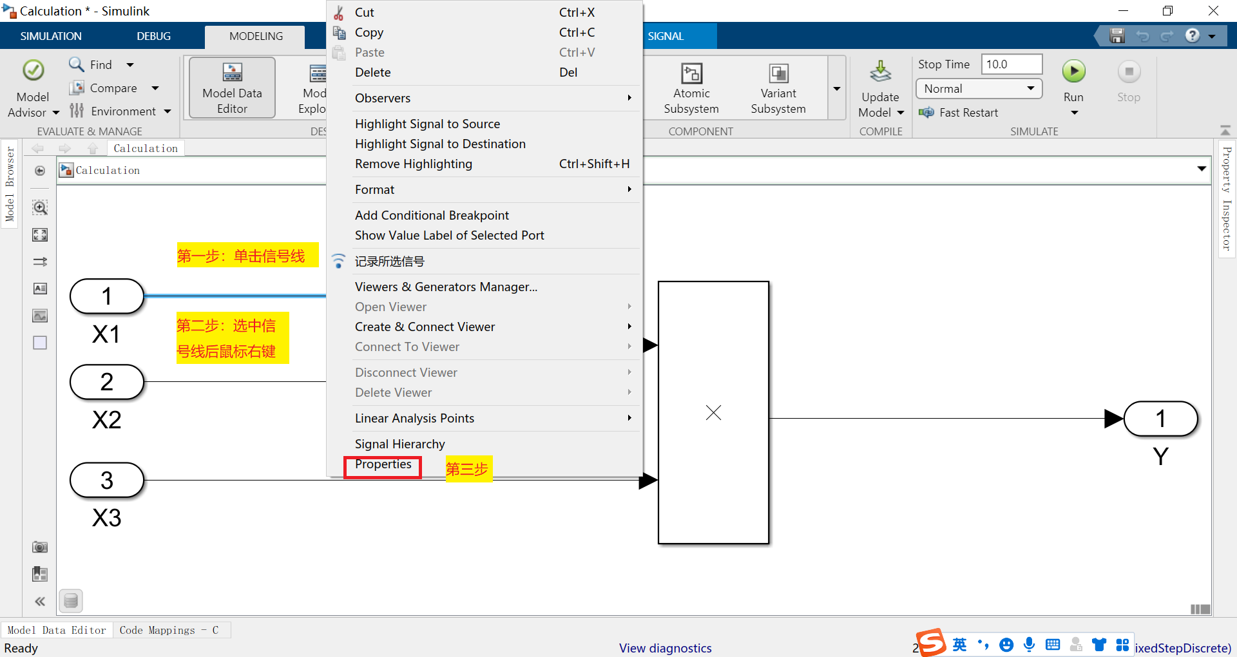Viewport: 1237px width, 657px height.
Task: Click the View diagnostics link
Action: pos(665,648)
